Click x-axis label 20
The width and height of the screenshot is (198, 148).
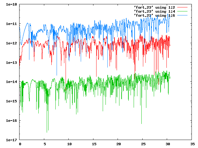[x=118, y=144]
